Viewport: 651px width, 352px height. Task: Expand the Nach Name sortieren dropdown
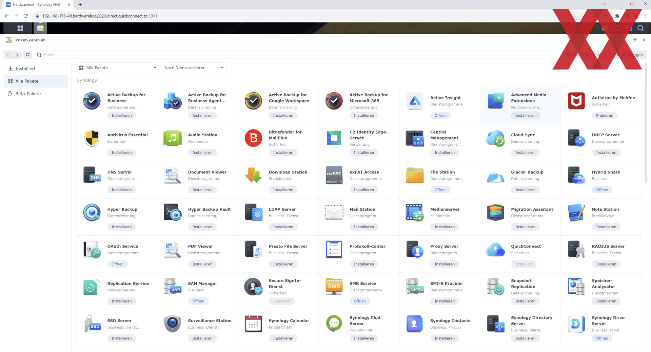click(x=194, y=68)
